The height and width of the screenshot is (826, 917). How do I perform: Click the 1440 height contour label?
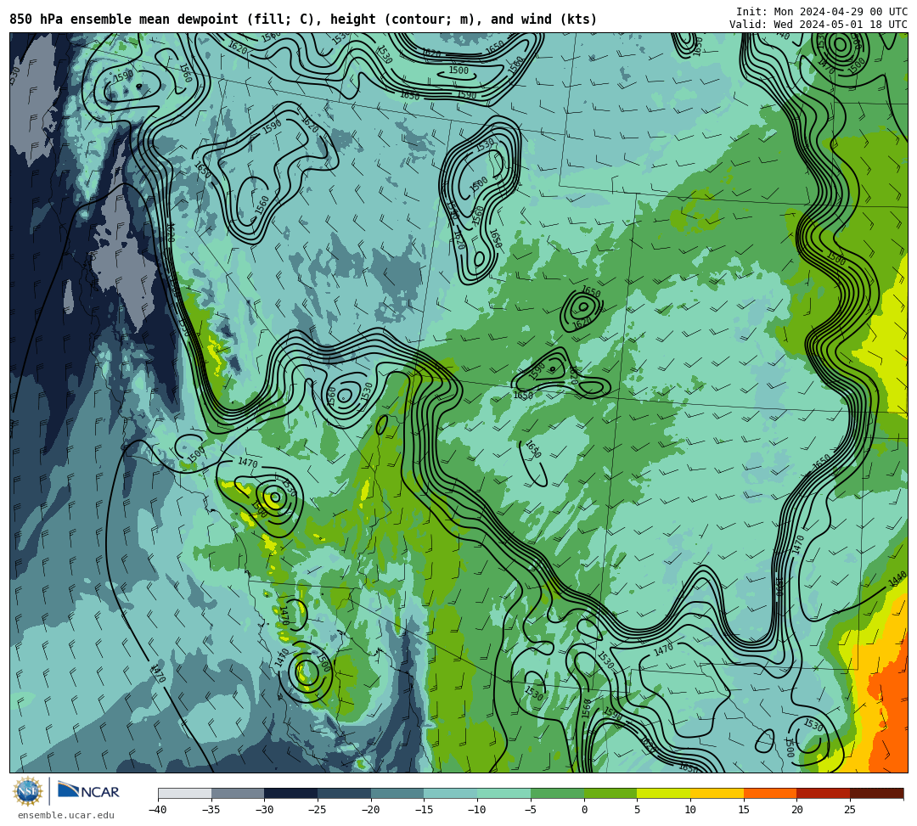897,579
